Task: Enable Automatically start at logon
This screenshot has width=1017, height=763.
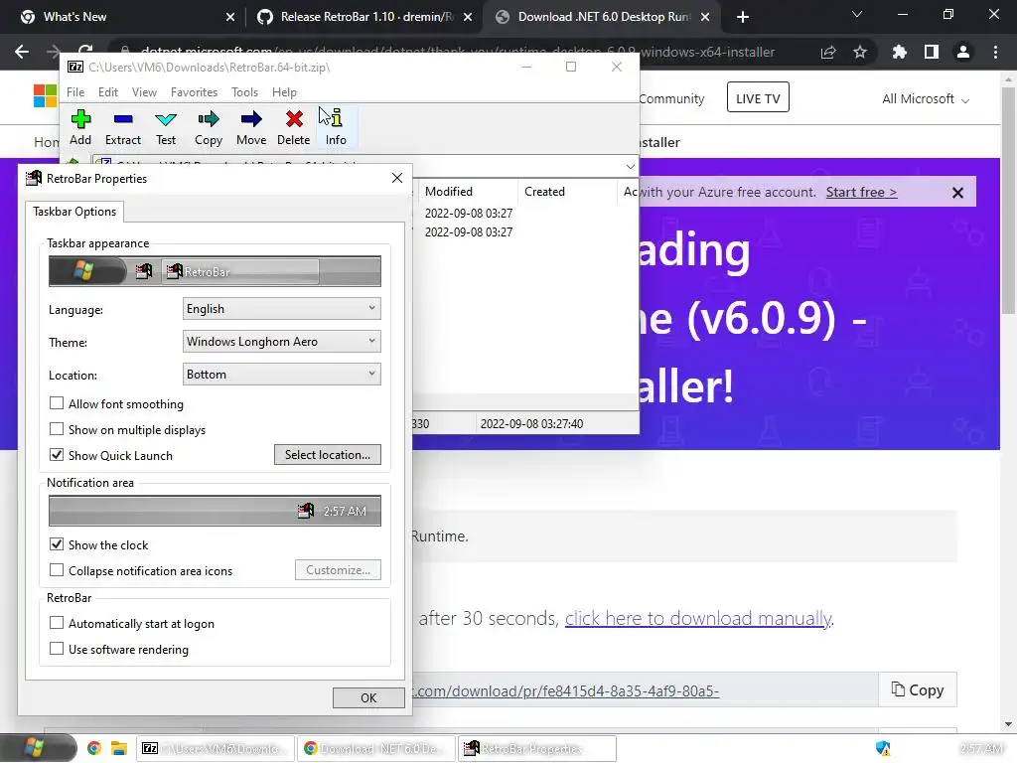Action: coord(57,623)
